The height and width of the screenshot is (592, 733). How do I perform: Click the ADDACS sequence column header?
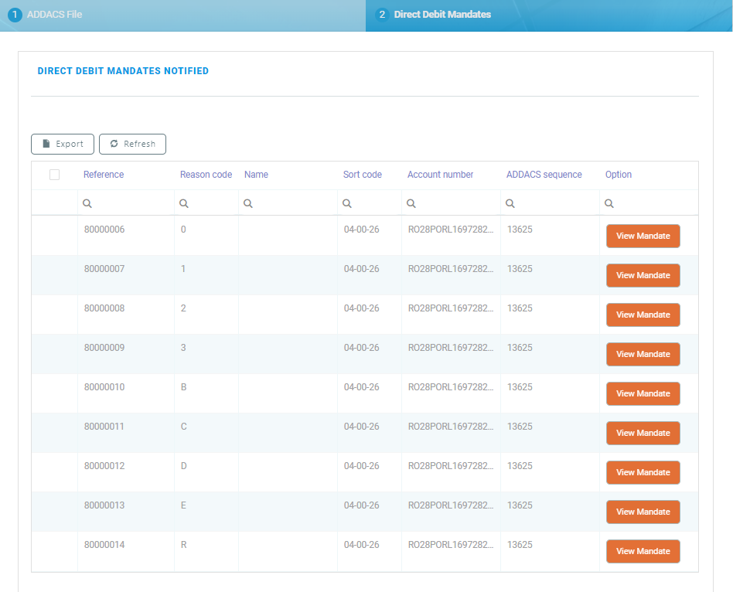[x=544, y=175]
